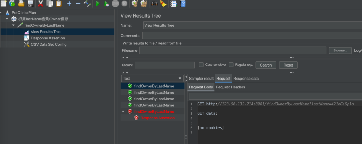Select red Response Assertion result entry
This screenshot has height=144, width=362.
point(157,118)
